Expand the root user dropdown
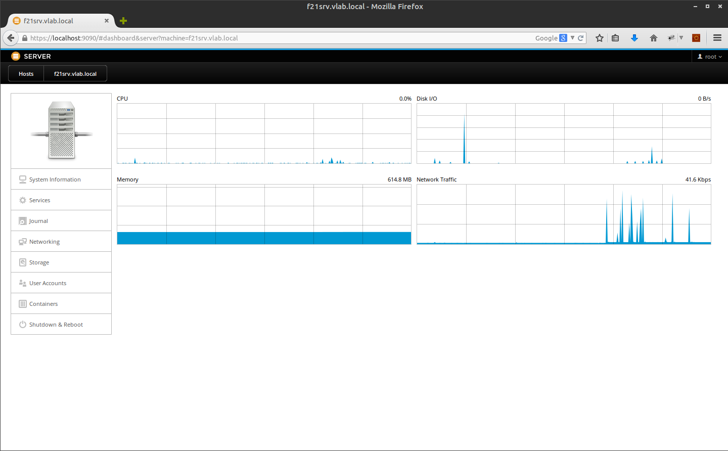Viewport: 728px width, 451px height. pyautogui.click(x=709, y=57)
